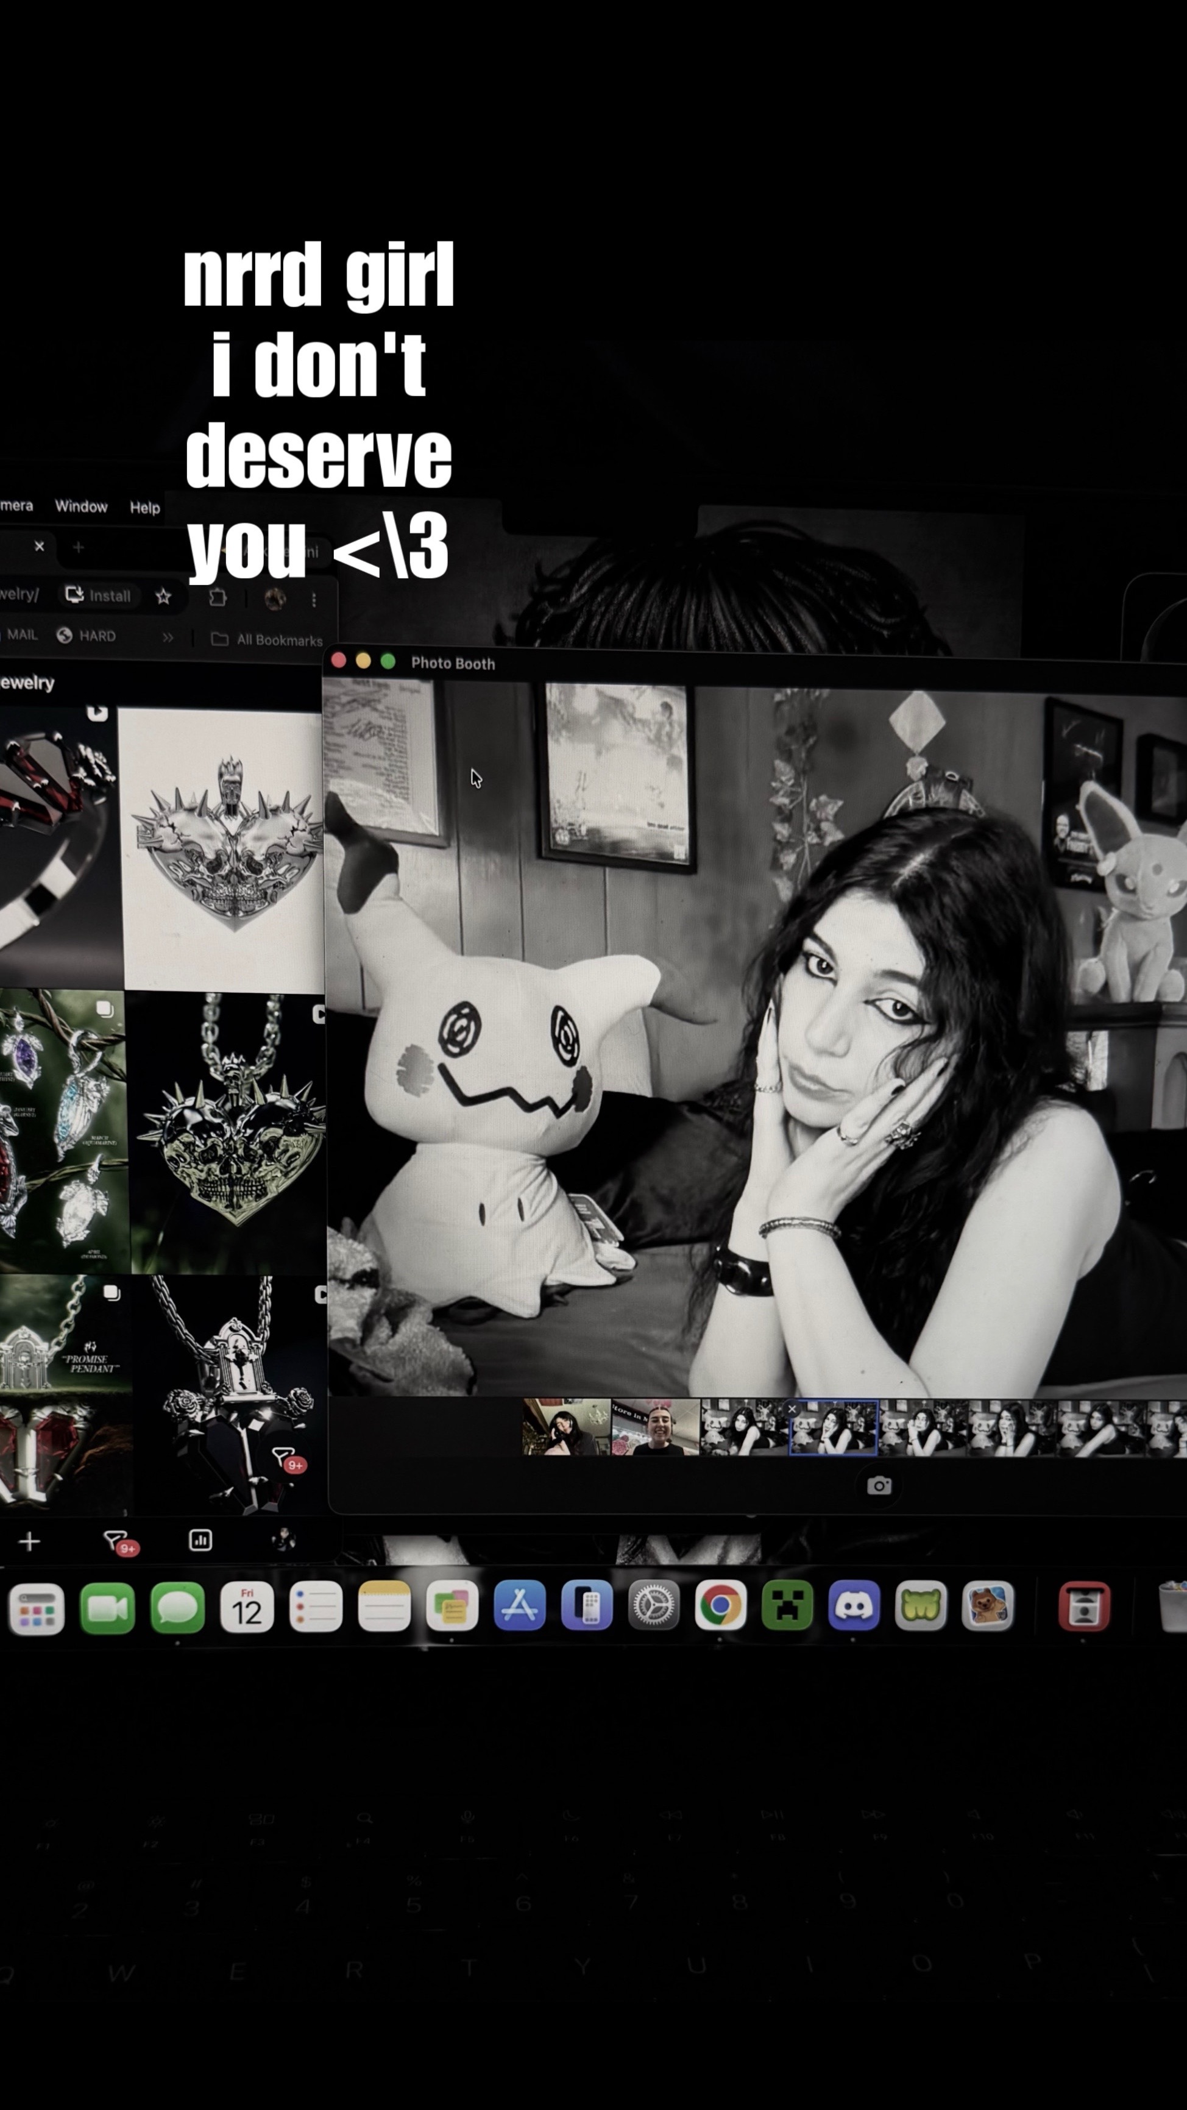Click the Install app button in address bar

(x=98, y=595)
